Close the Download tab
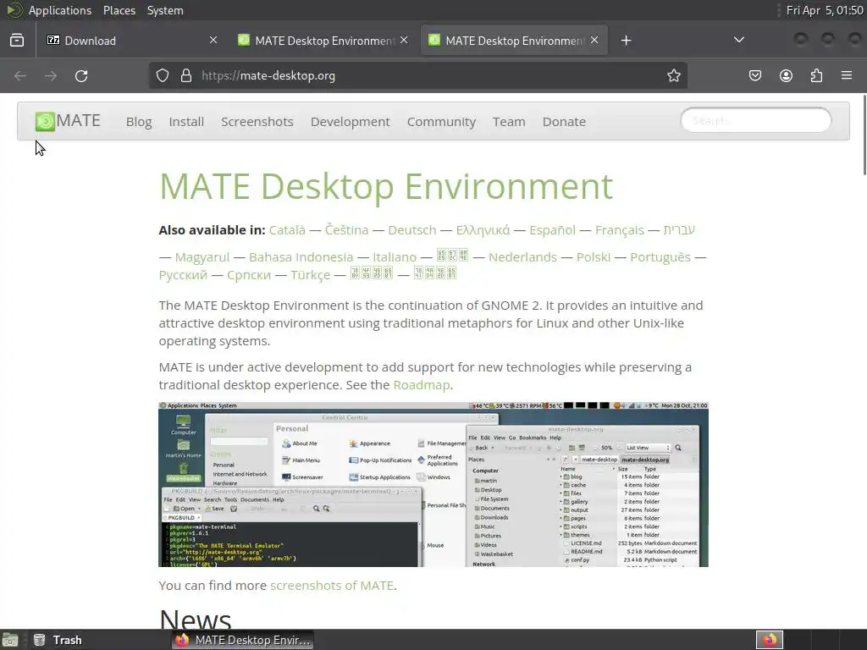The image size is (867, 650). [x=213, y=40]
